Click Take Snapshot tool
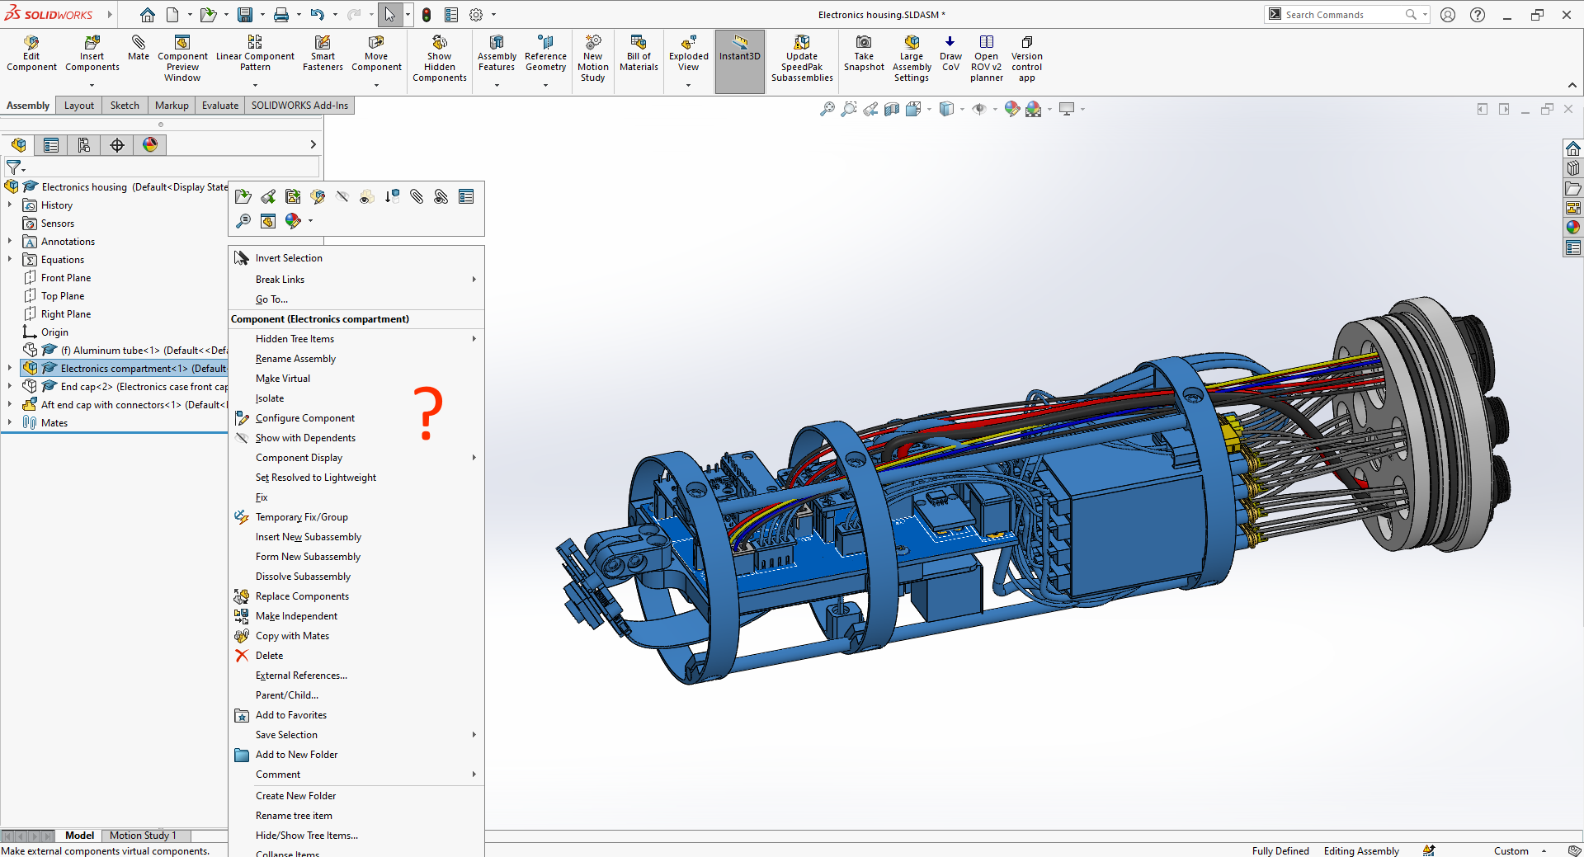This screenshot has width=1584, height=857. (x=864, y=54)
